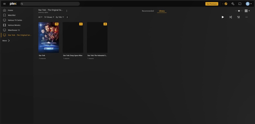
Task: Open the grid view mode dropdown
Action: (x=247, y=11)
